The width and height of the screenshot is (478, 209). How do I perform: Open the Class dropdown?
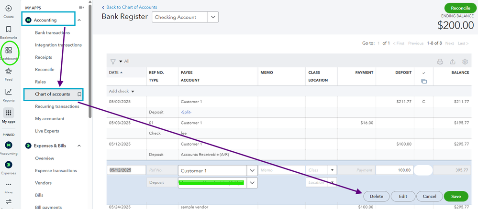pos(333,170)
